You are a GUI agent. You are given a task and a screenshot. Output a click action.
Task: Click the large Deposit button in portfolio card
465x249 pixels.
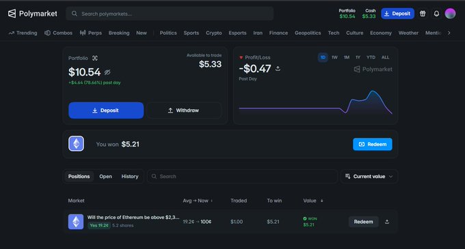tap(106, 111)
